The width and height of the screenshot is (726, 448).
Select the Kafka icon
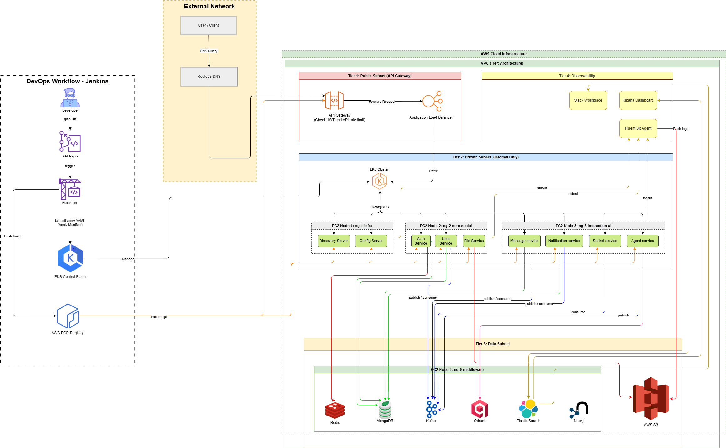click(432, 409)
